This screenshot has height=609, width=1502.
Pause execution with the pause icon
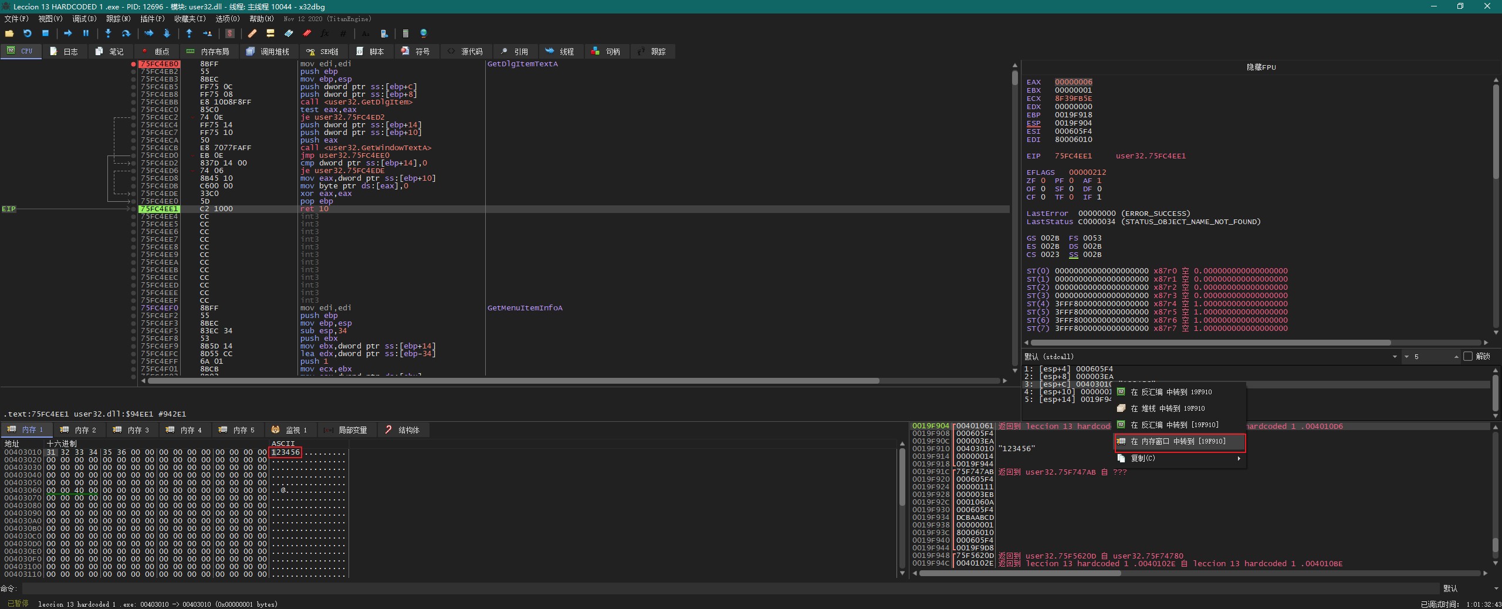pyautogui.click(x=86, y=33)
